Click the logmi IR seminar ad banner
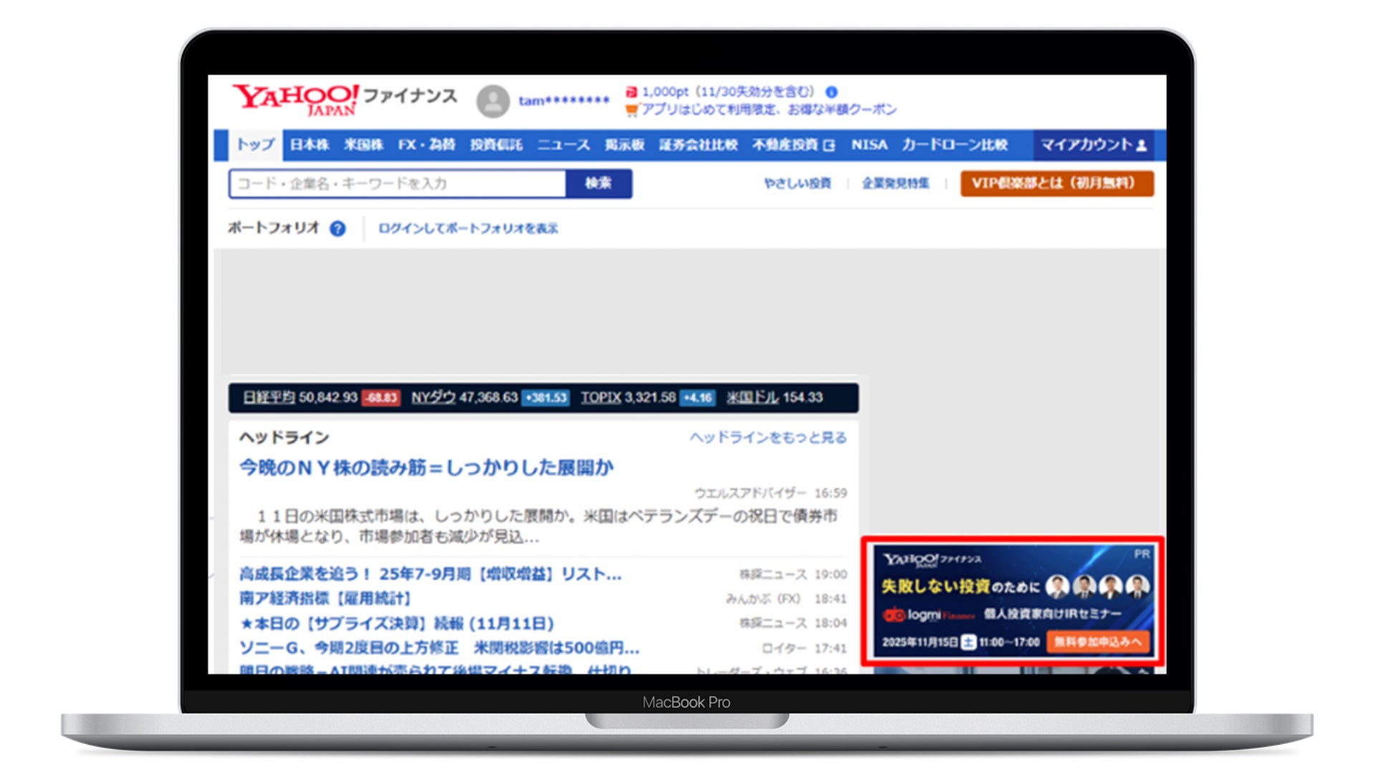Viewport: 1376px width, 774px height. 1012,601
